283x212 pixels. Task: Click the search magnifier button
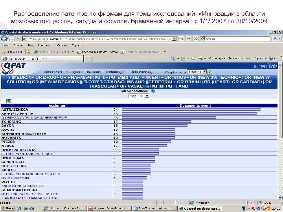[274, 38]
